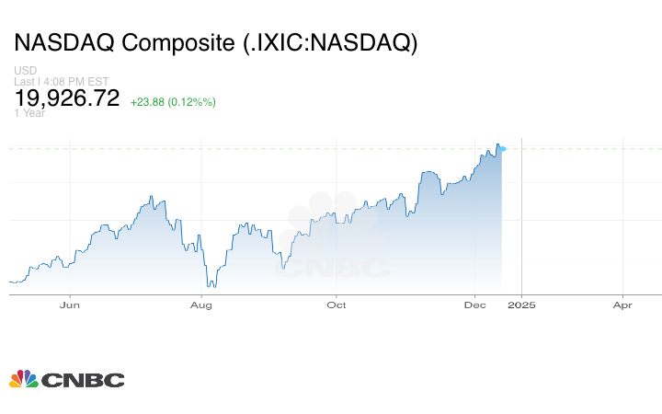Click the Jun label on the time axis
This screenshot has height=414, width=662.
pyautogui.click(x=70, y=305)
